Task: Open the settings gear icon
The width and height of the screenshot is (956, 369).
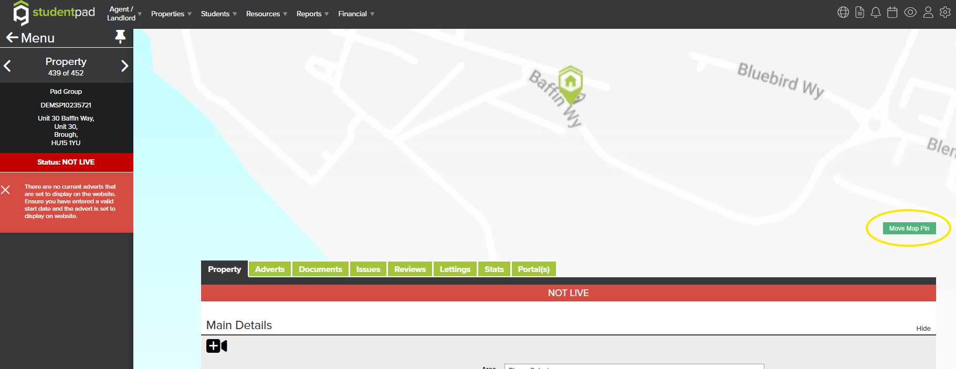Action: click(x=945, y=13)
